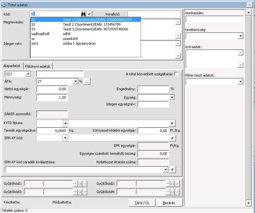Open the Egység unit dropdown
The image size is (255, 213).
[172, 97]
